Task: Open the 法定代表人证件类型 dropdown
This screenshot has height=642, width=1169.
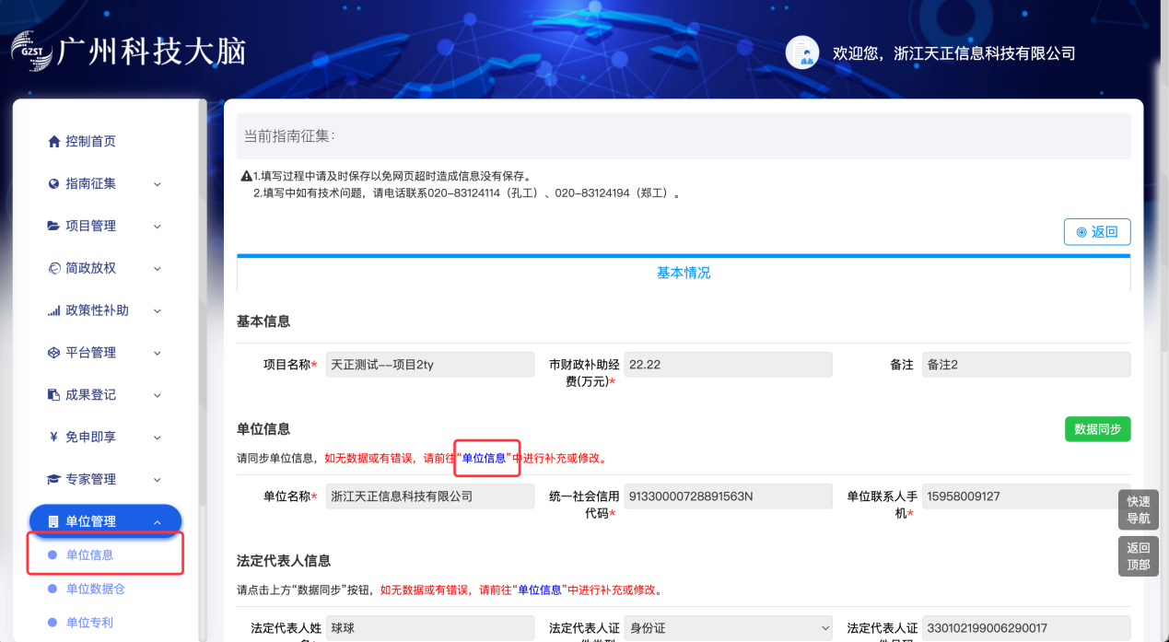Action: tap(728, 628)
